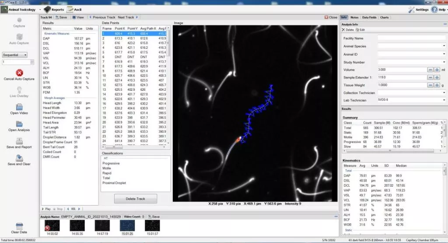This screenshot has width=448, height=243.
Task: Go to Next Track
Action: (128, 17)
